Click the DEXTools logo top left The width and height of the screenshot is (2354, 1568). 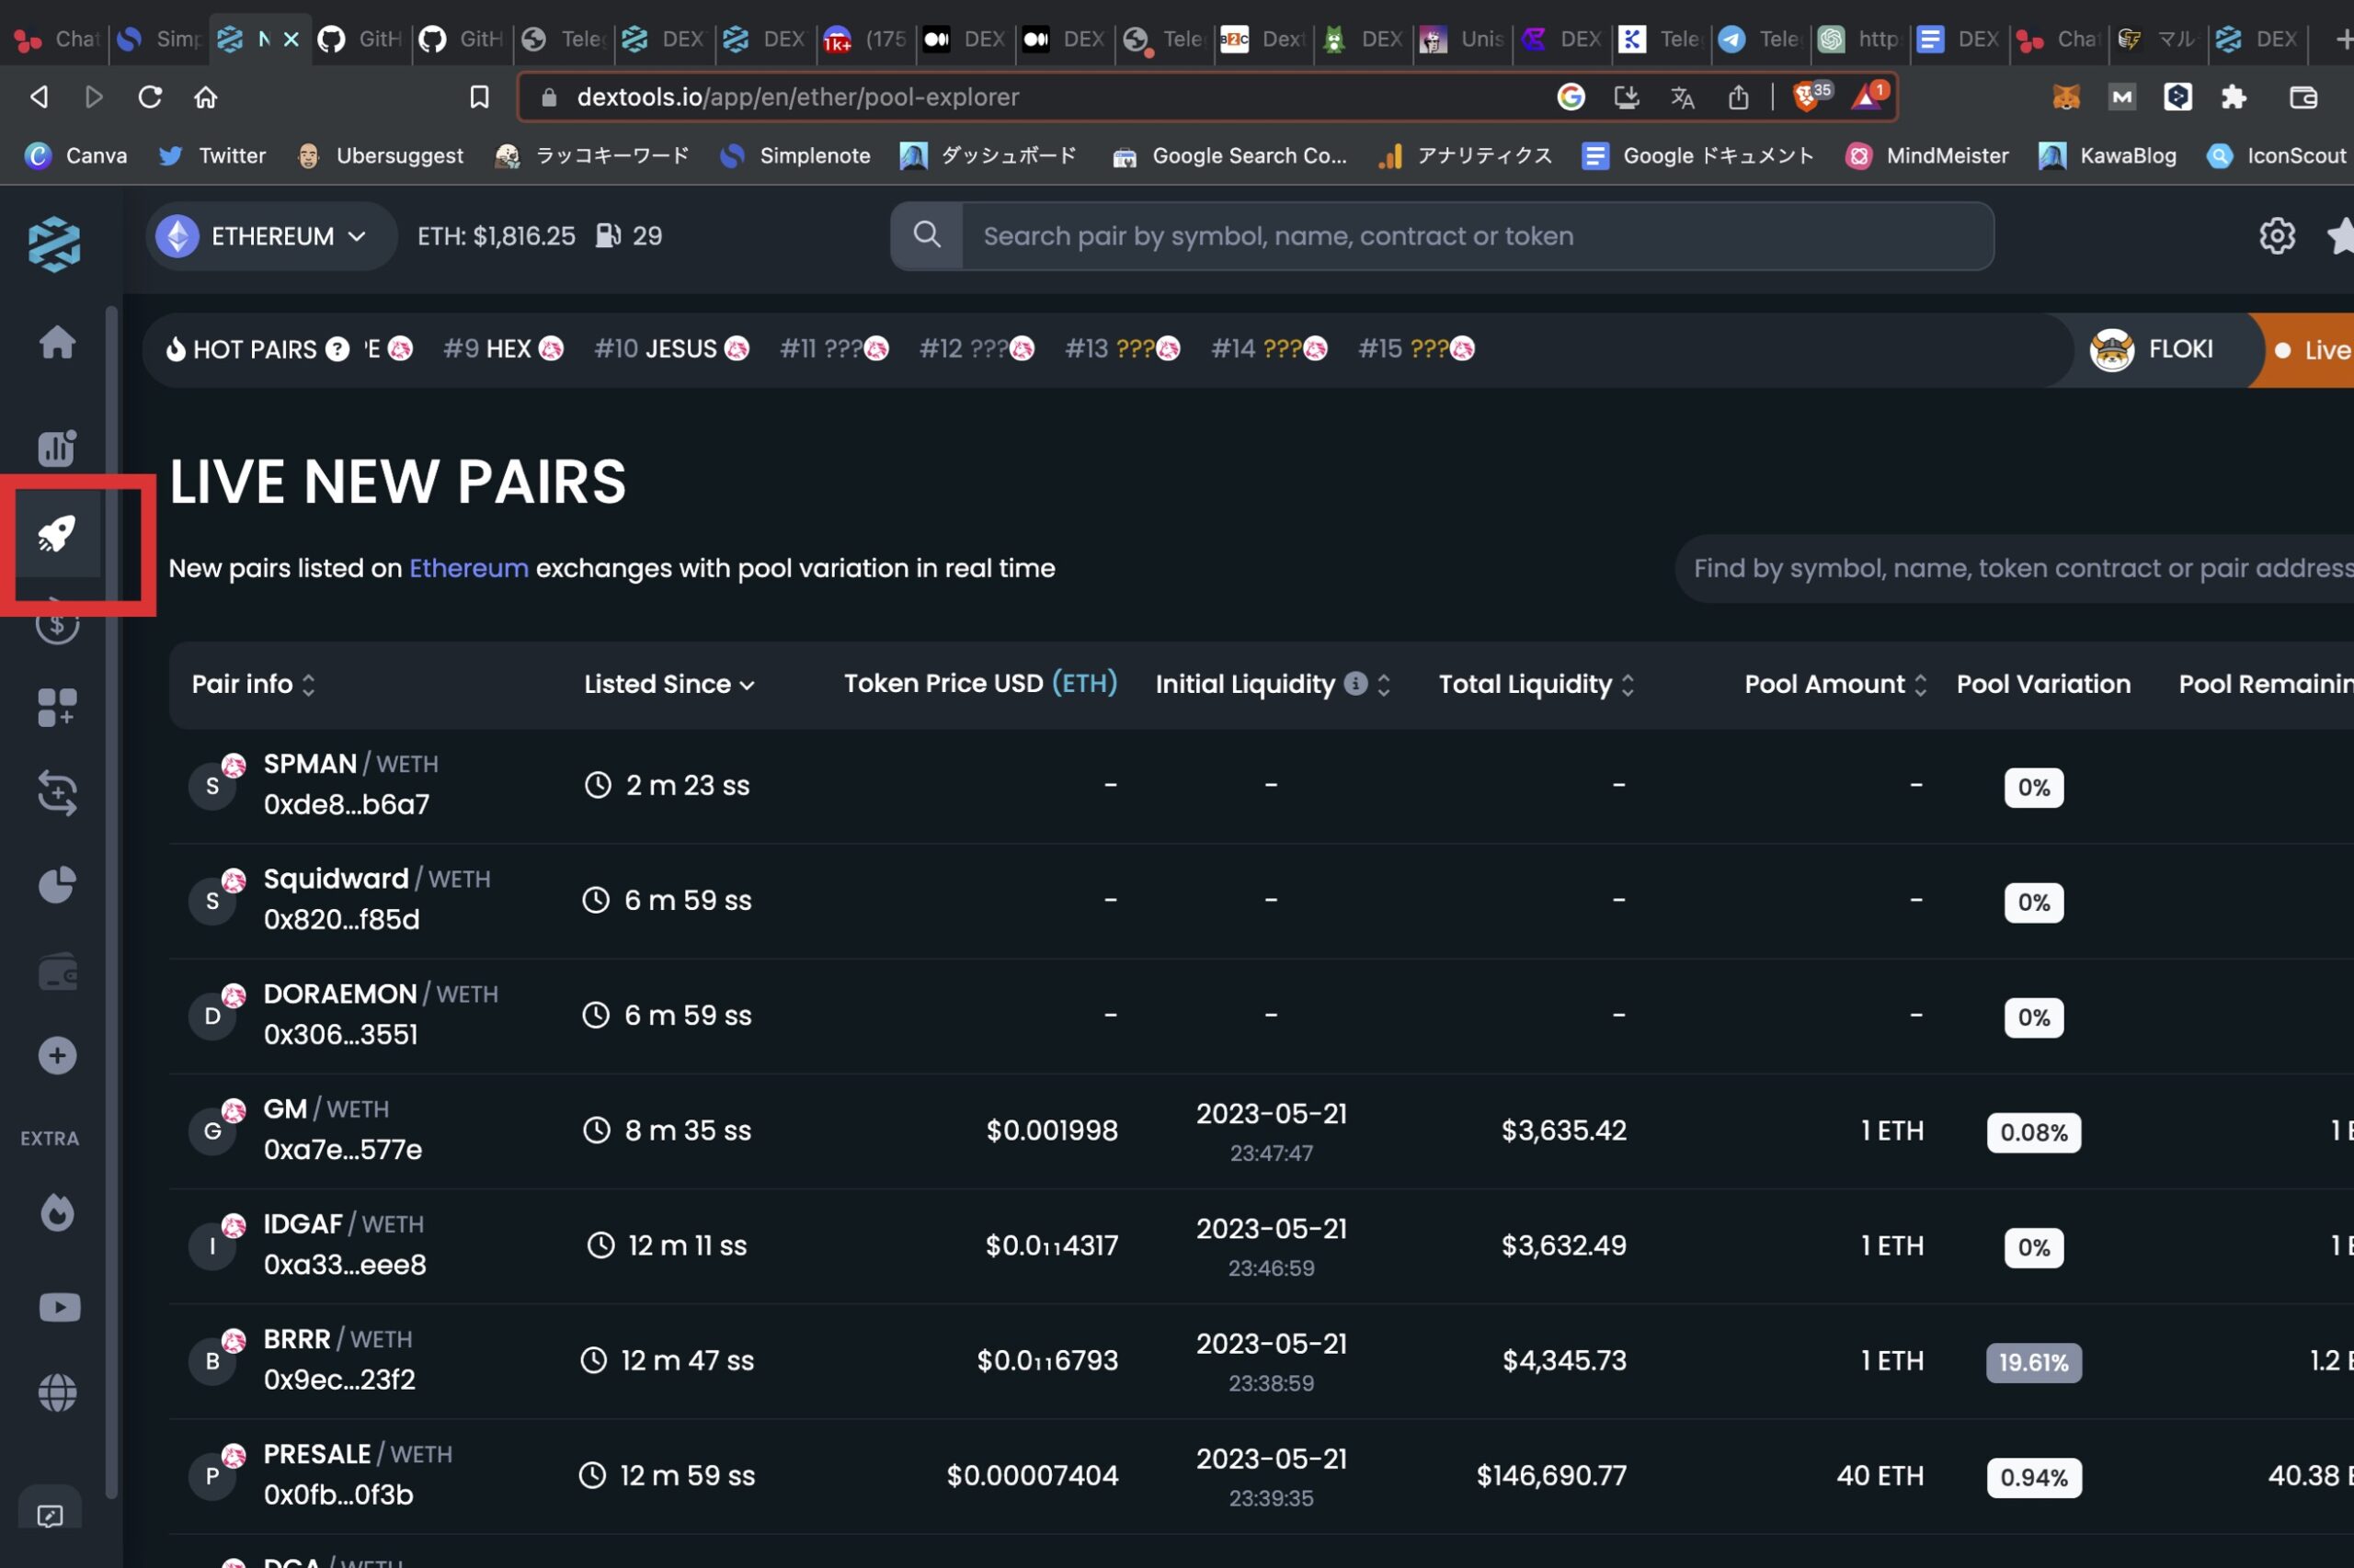point(53,243)
